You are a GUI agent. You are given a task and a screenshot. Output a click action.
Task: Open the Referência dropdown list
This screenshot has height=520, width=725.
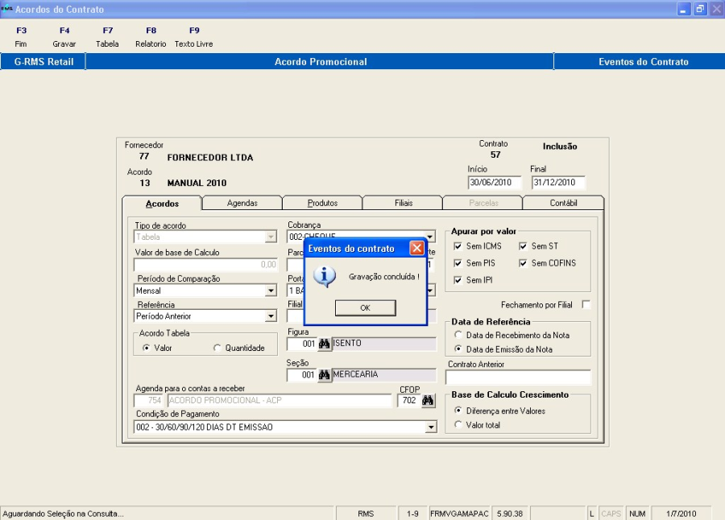pos(271,316)
